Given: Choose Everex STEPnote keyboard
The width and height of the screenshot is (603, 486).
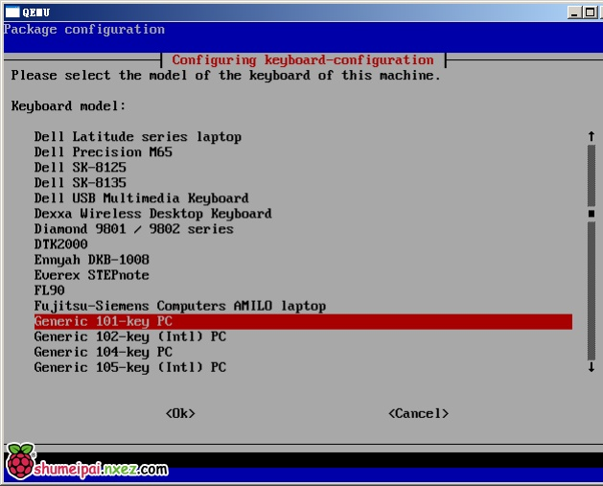Looking at the screenshot, I should point(91,275).
